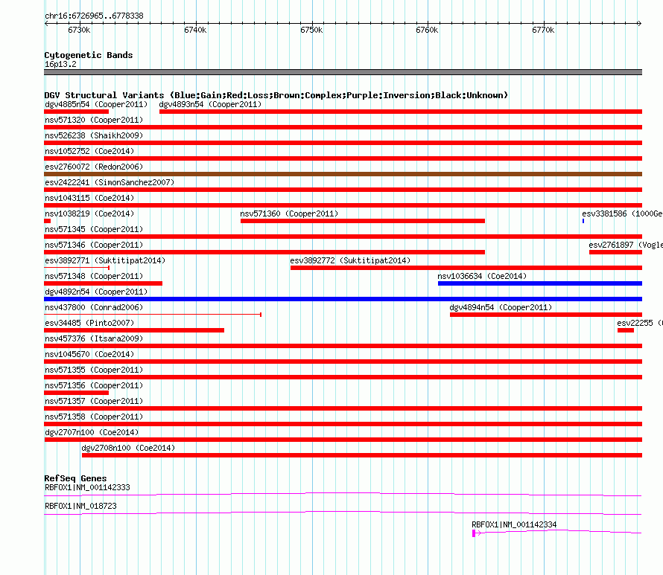Click the short red bar under nsv571356
663x575 pixels.
(77, 393)
